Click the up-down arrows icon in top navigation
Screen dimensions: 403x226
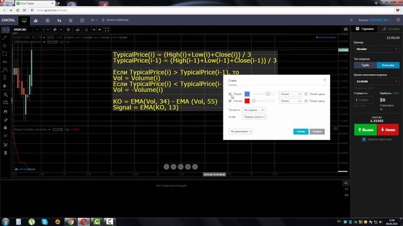[x=59, y=20]
